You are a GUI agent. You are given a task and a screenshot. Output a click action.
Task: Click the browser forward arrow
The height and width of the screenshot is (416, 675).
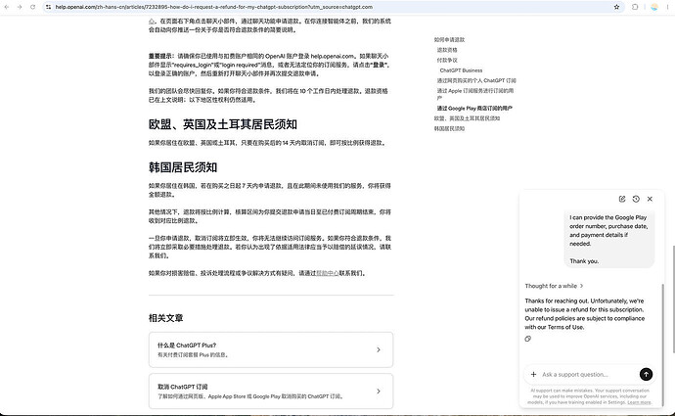tap(20, 7)
